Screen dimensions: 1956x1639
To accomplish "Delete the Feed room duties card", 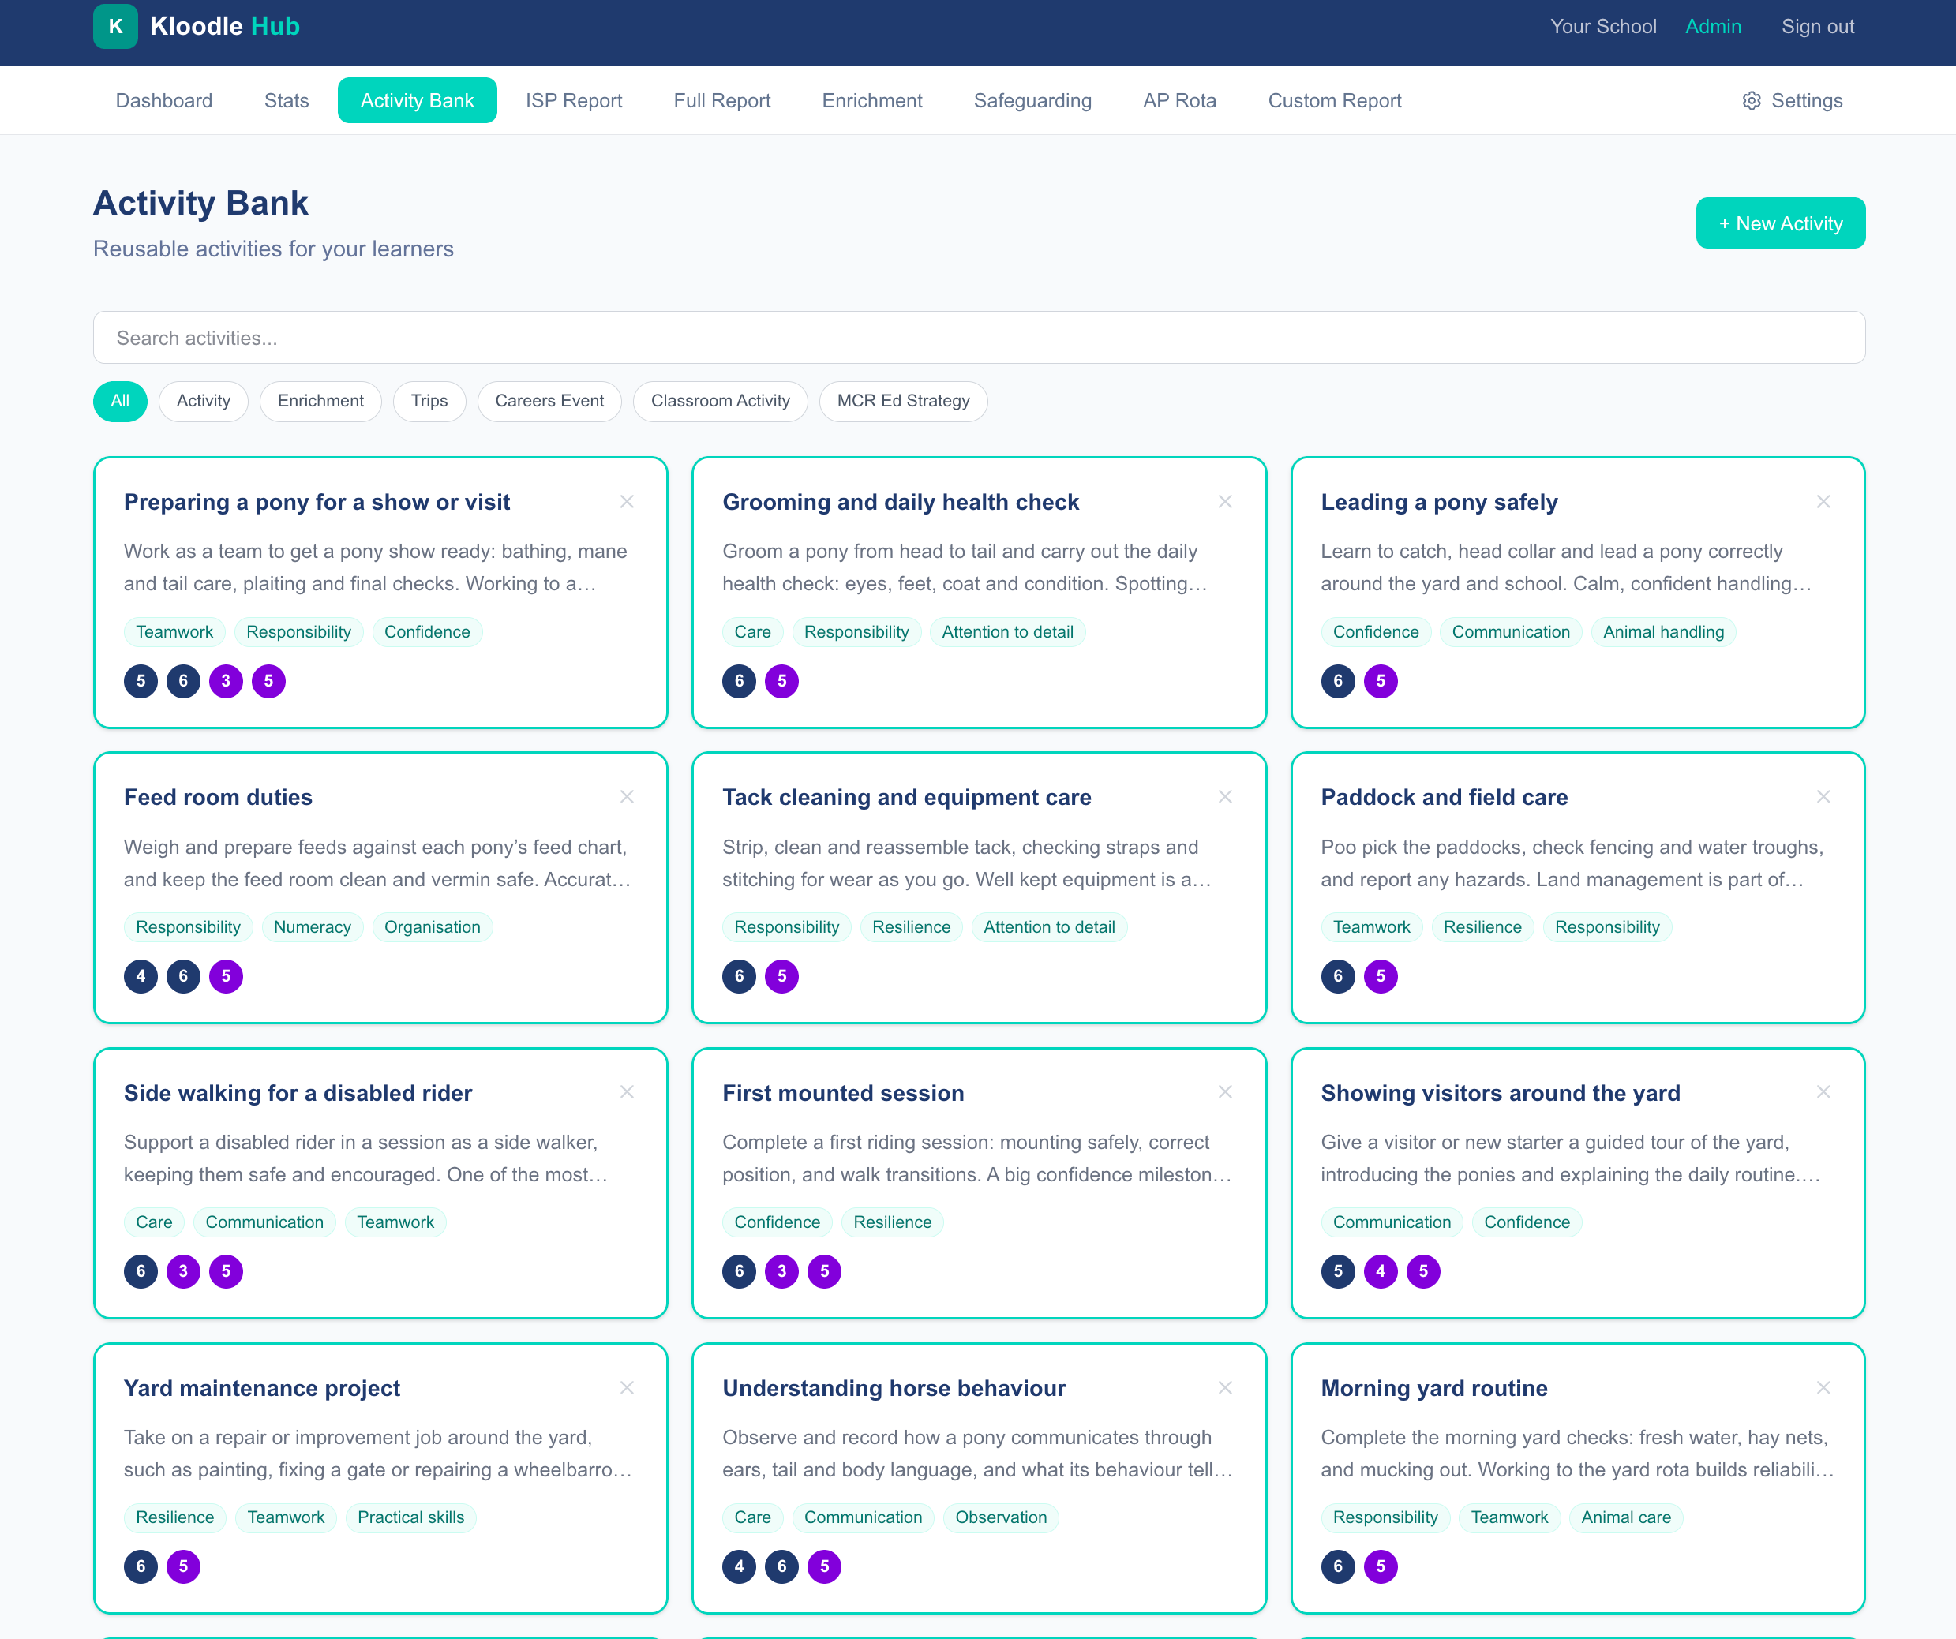I will pos(627,797).
